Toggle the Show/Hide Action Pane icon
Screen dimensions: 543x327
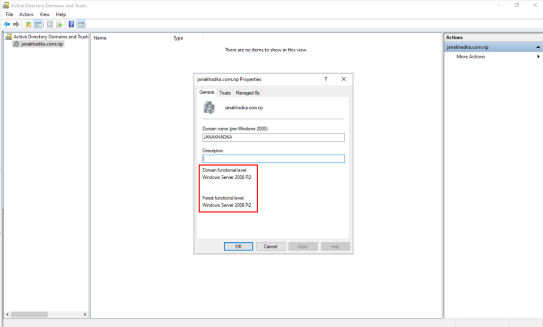(81, 24)
